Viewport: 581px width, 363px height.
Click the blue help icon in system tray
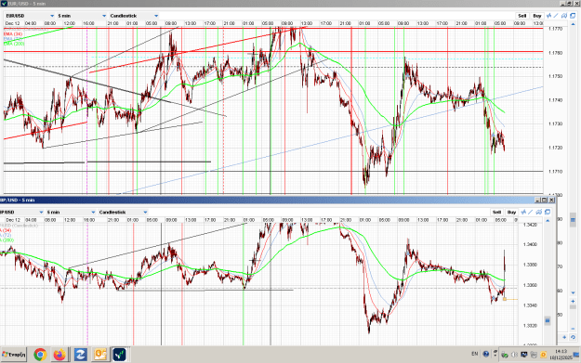pyautogui.click(x=486, y=354)
